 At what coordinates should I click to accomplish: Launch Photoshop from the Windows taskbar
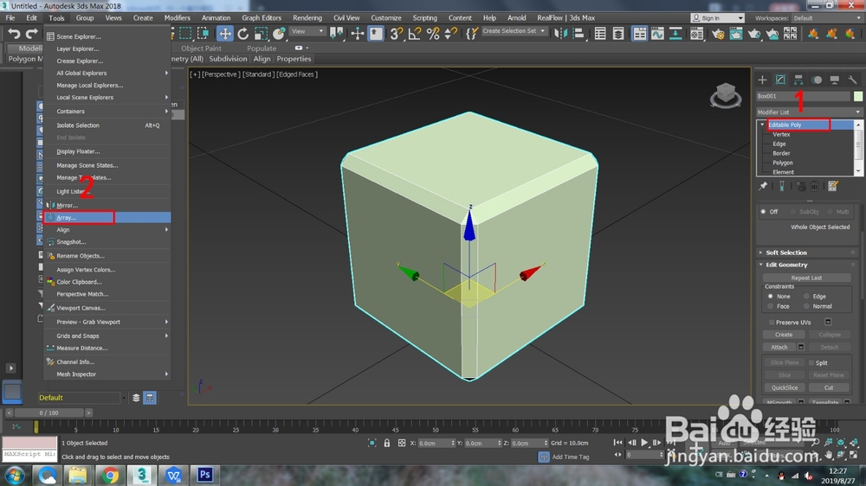[205, 475]
